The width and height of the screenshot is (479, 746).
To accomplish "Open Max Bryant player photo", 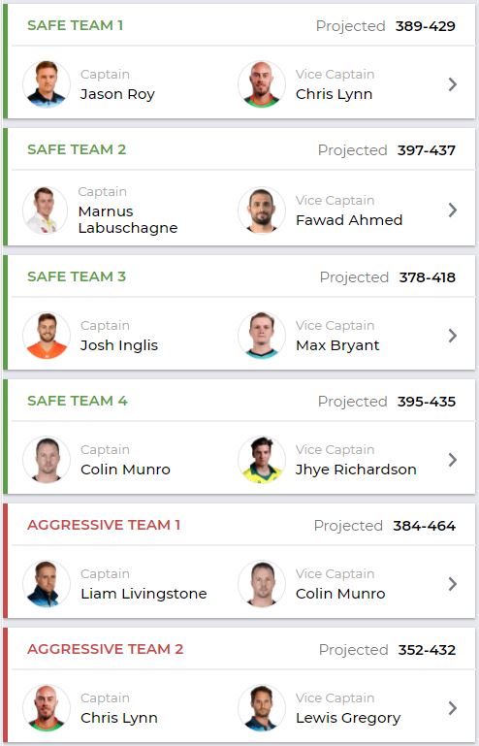I will 262,336.
